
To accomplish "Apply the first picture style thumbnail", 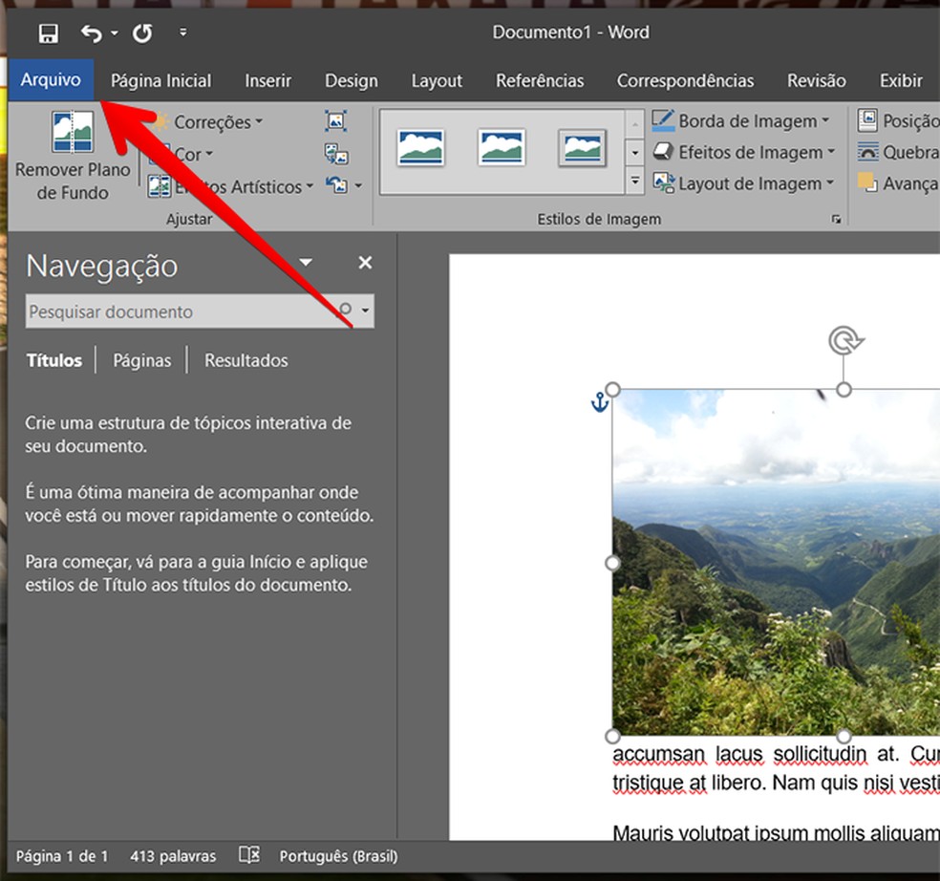I will [421, 147].
